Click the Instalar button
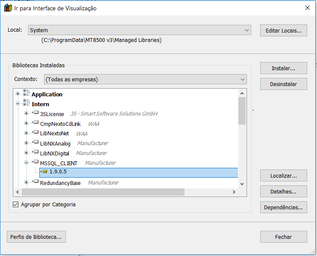This screenshot has height=256, width=317. pyautogui.click(x=283, y=68)
